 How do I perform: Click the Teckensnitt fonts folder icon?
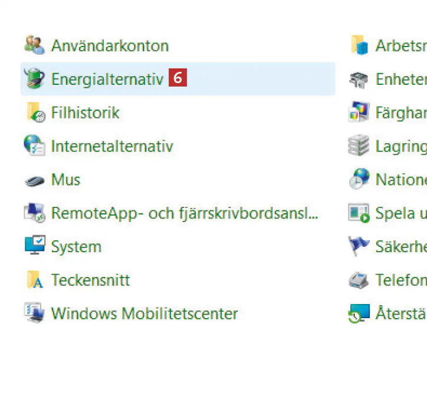[x=35, y=280]
